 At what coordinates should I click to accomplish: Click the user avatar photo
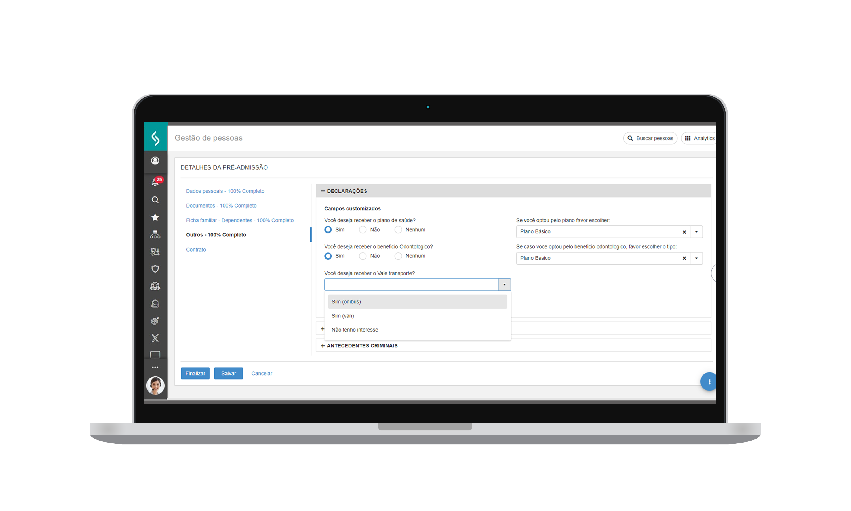[x=155, y=385]
